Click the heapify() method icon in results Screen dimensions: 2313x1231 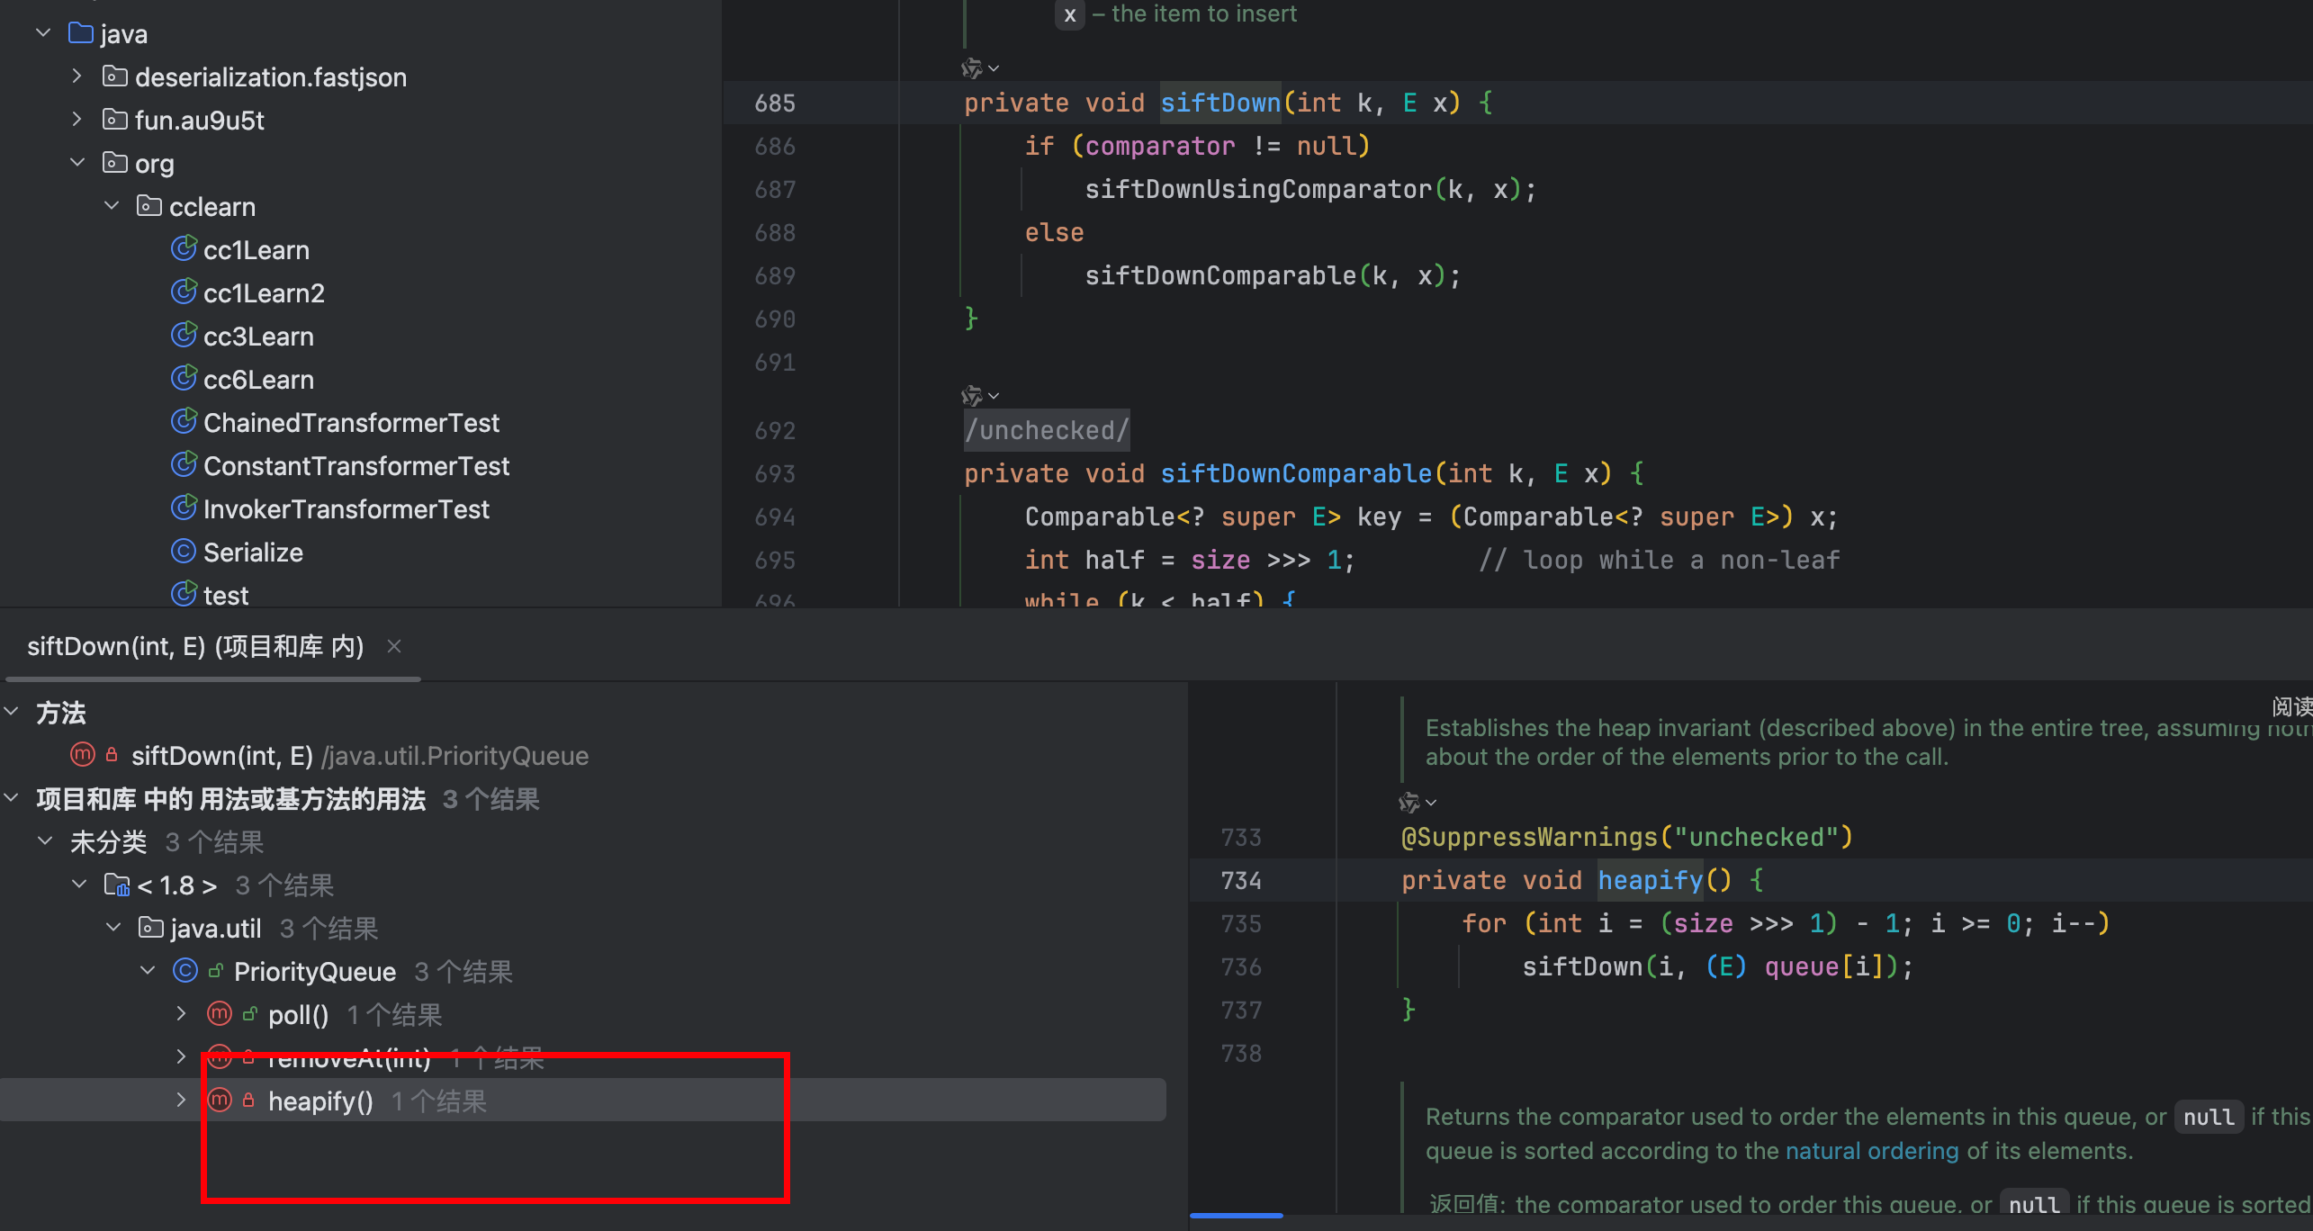(x=220, y=1100)
